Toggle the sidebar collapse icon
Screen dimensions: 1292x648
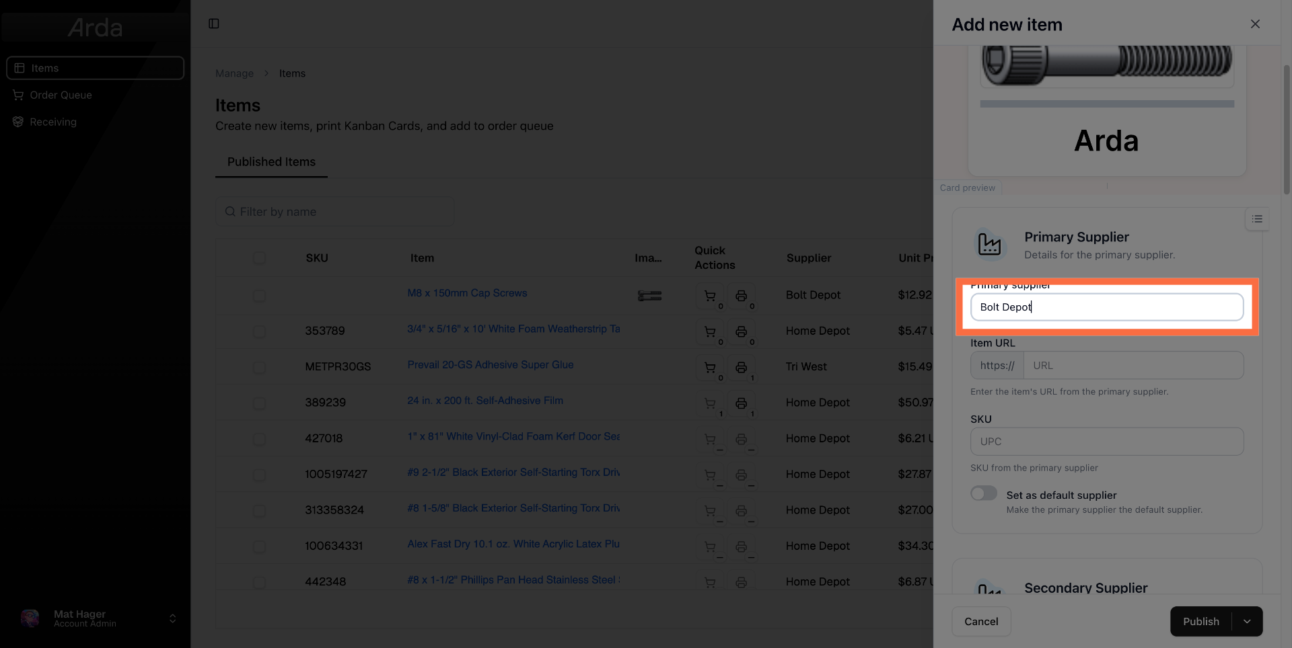(x=214, y=24)
